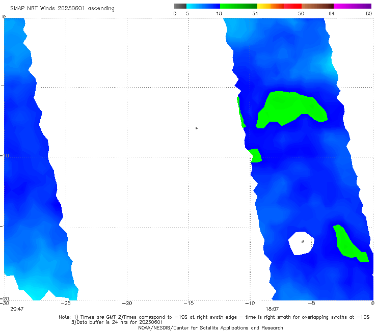
Task: Click the green segment of the color bar
Action: click(238, 6)
